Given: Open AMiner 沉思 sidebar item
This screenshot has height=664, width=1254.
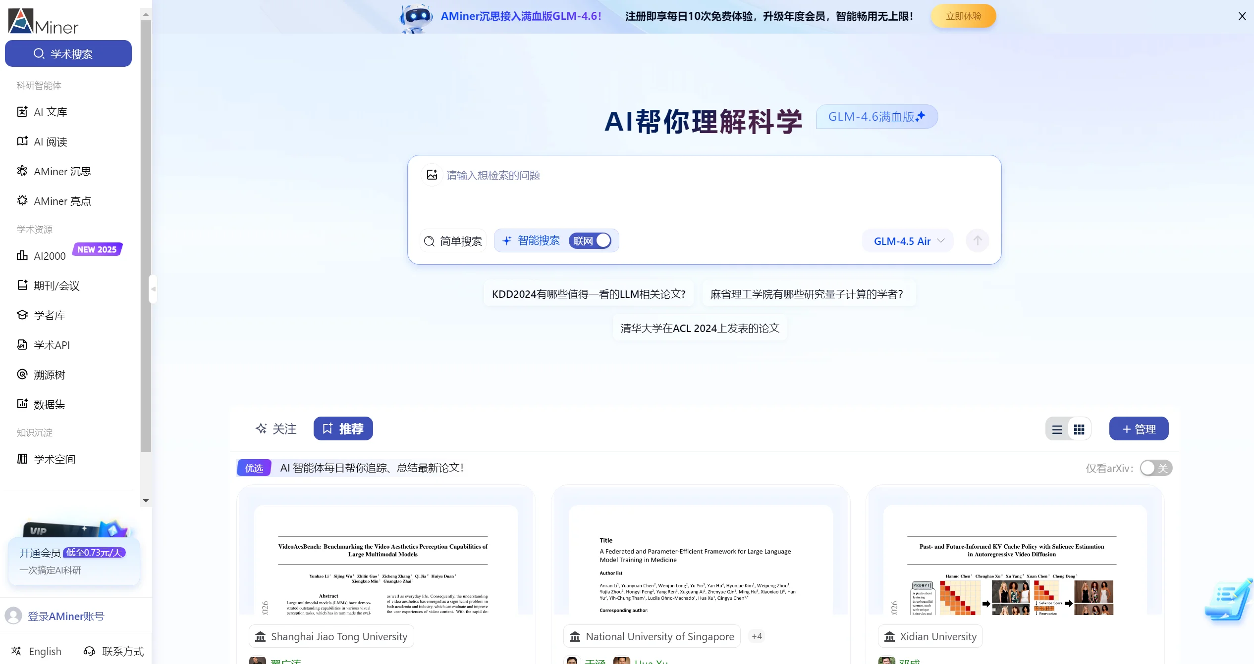Looking at the screenshot, I should 62,171.
